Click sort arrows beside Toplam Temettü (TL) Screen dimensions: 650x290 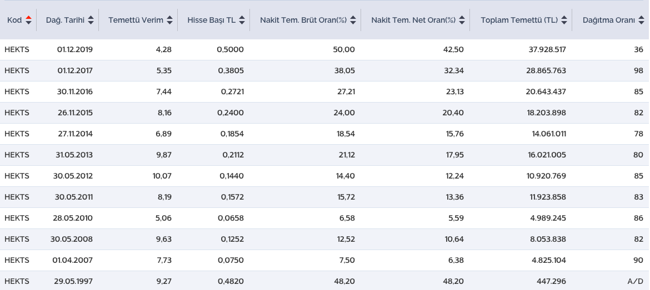coord(564,20)
